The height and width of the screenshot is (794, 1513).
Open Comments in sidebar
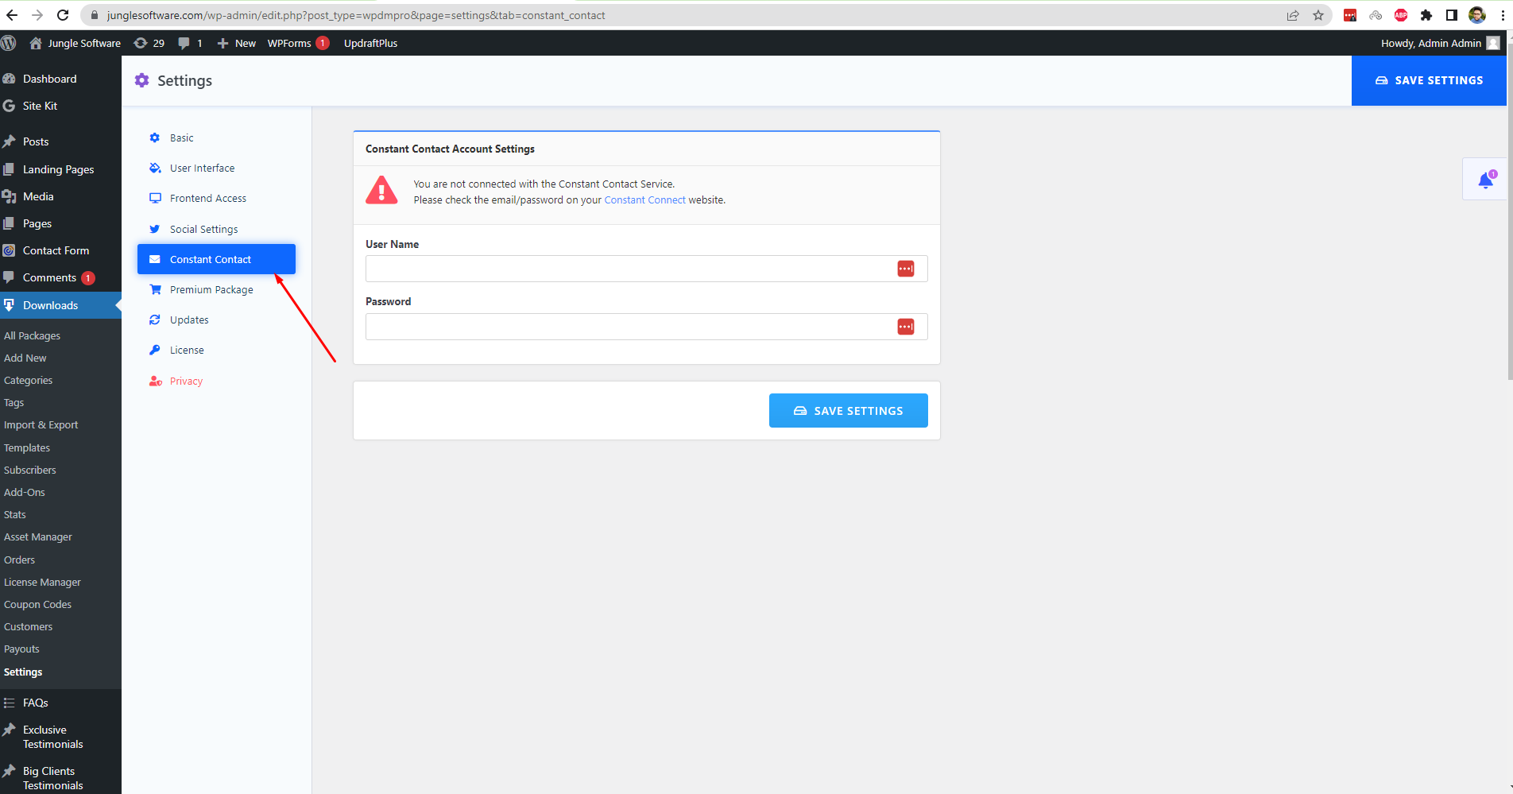click(x=60, y=277)
